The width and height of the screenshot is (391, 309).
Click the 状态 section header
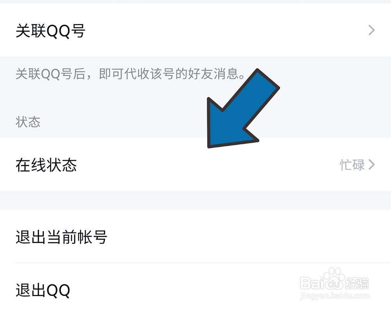28,122
